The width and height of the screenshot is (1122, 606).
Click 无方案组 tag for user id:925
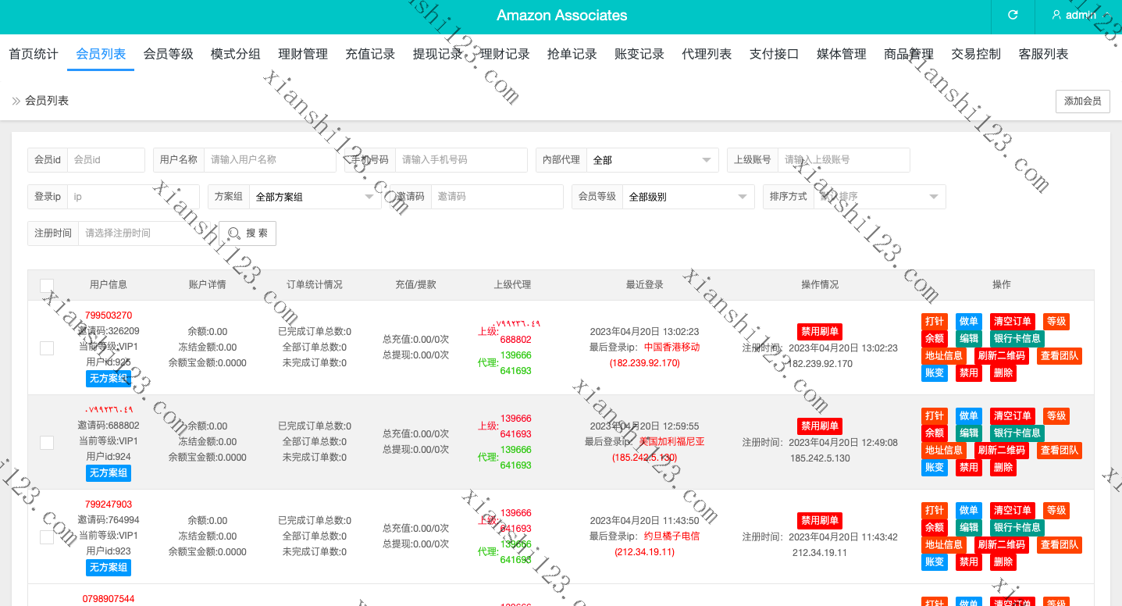[x=109, y=379]
